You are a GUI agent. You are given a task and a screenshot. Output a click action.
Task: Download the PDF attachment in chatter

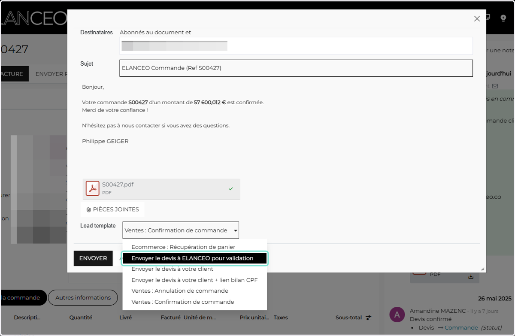click(x=471, y=277)
